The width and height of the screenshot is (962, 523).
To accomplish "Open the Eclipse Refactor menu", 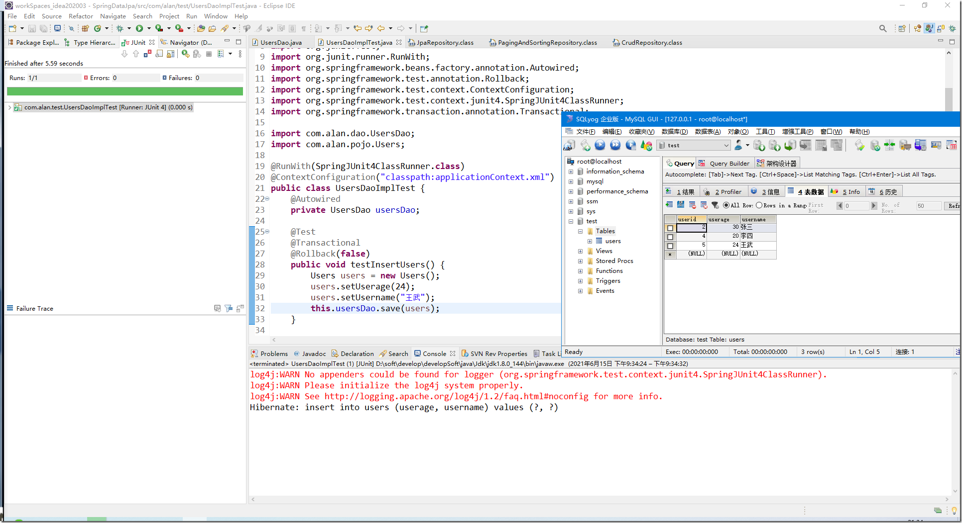I will coord(81,16).
